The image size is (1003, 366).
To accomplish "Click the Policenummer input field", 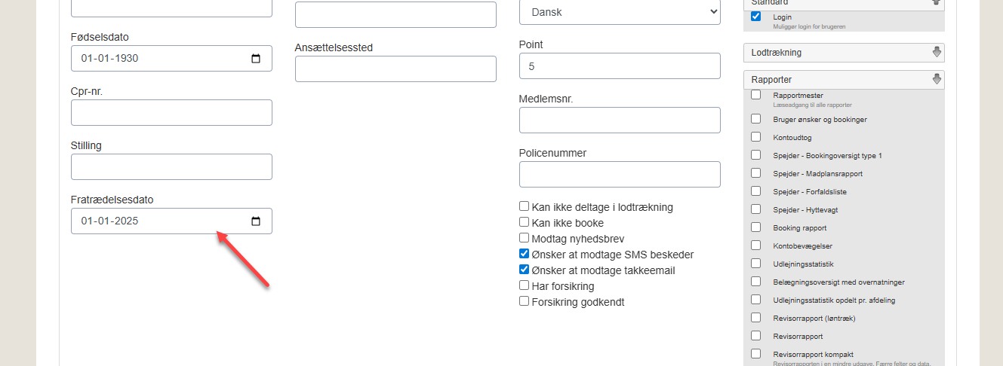I will tap(620, 175).
